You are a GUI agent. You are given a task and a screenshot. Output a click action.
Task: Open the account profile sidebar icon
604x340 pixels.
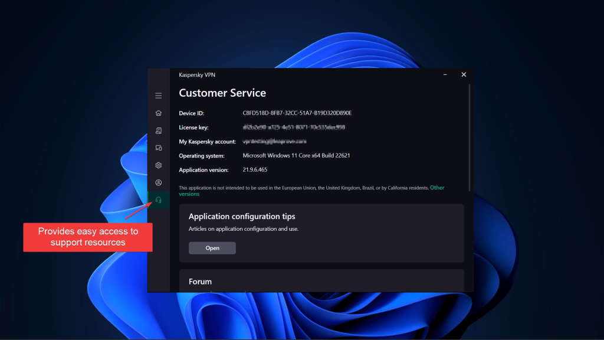(x=158, y=182)
